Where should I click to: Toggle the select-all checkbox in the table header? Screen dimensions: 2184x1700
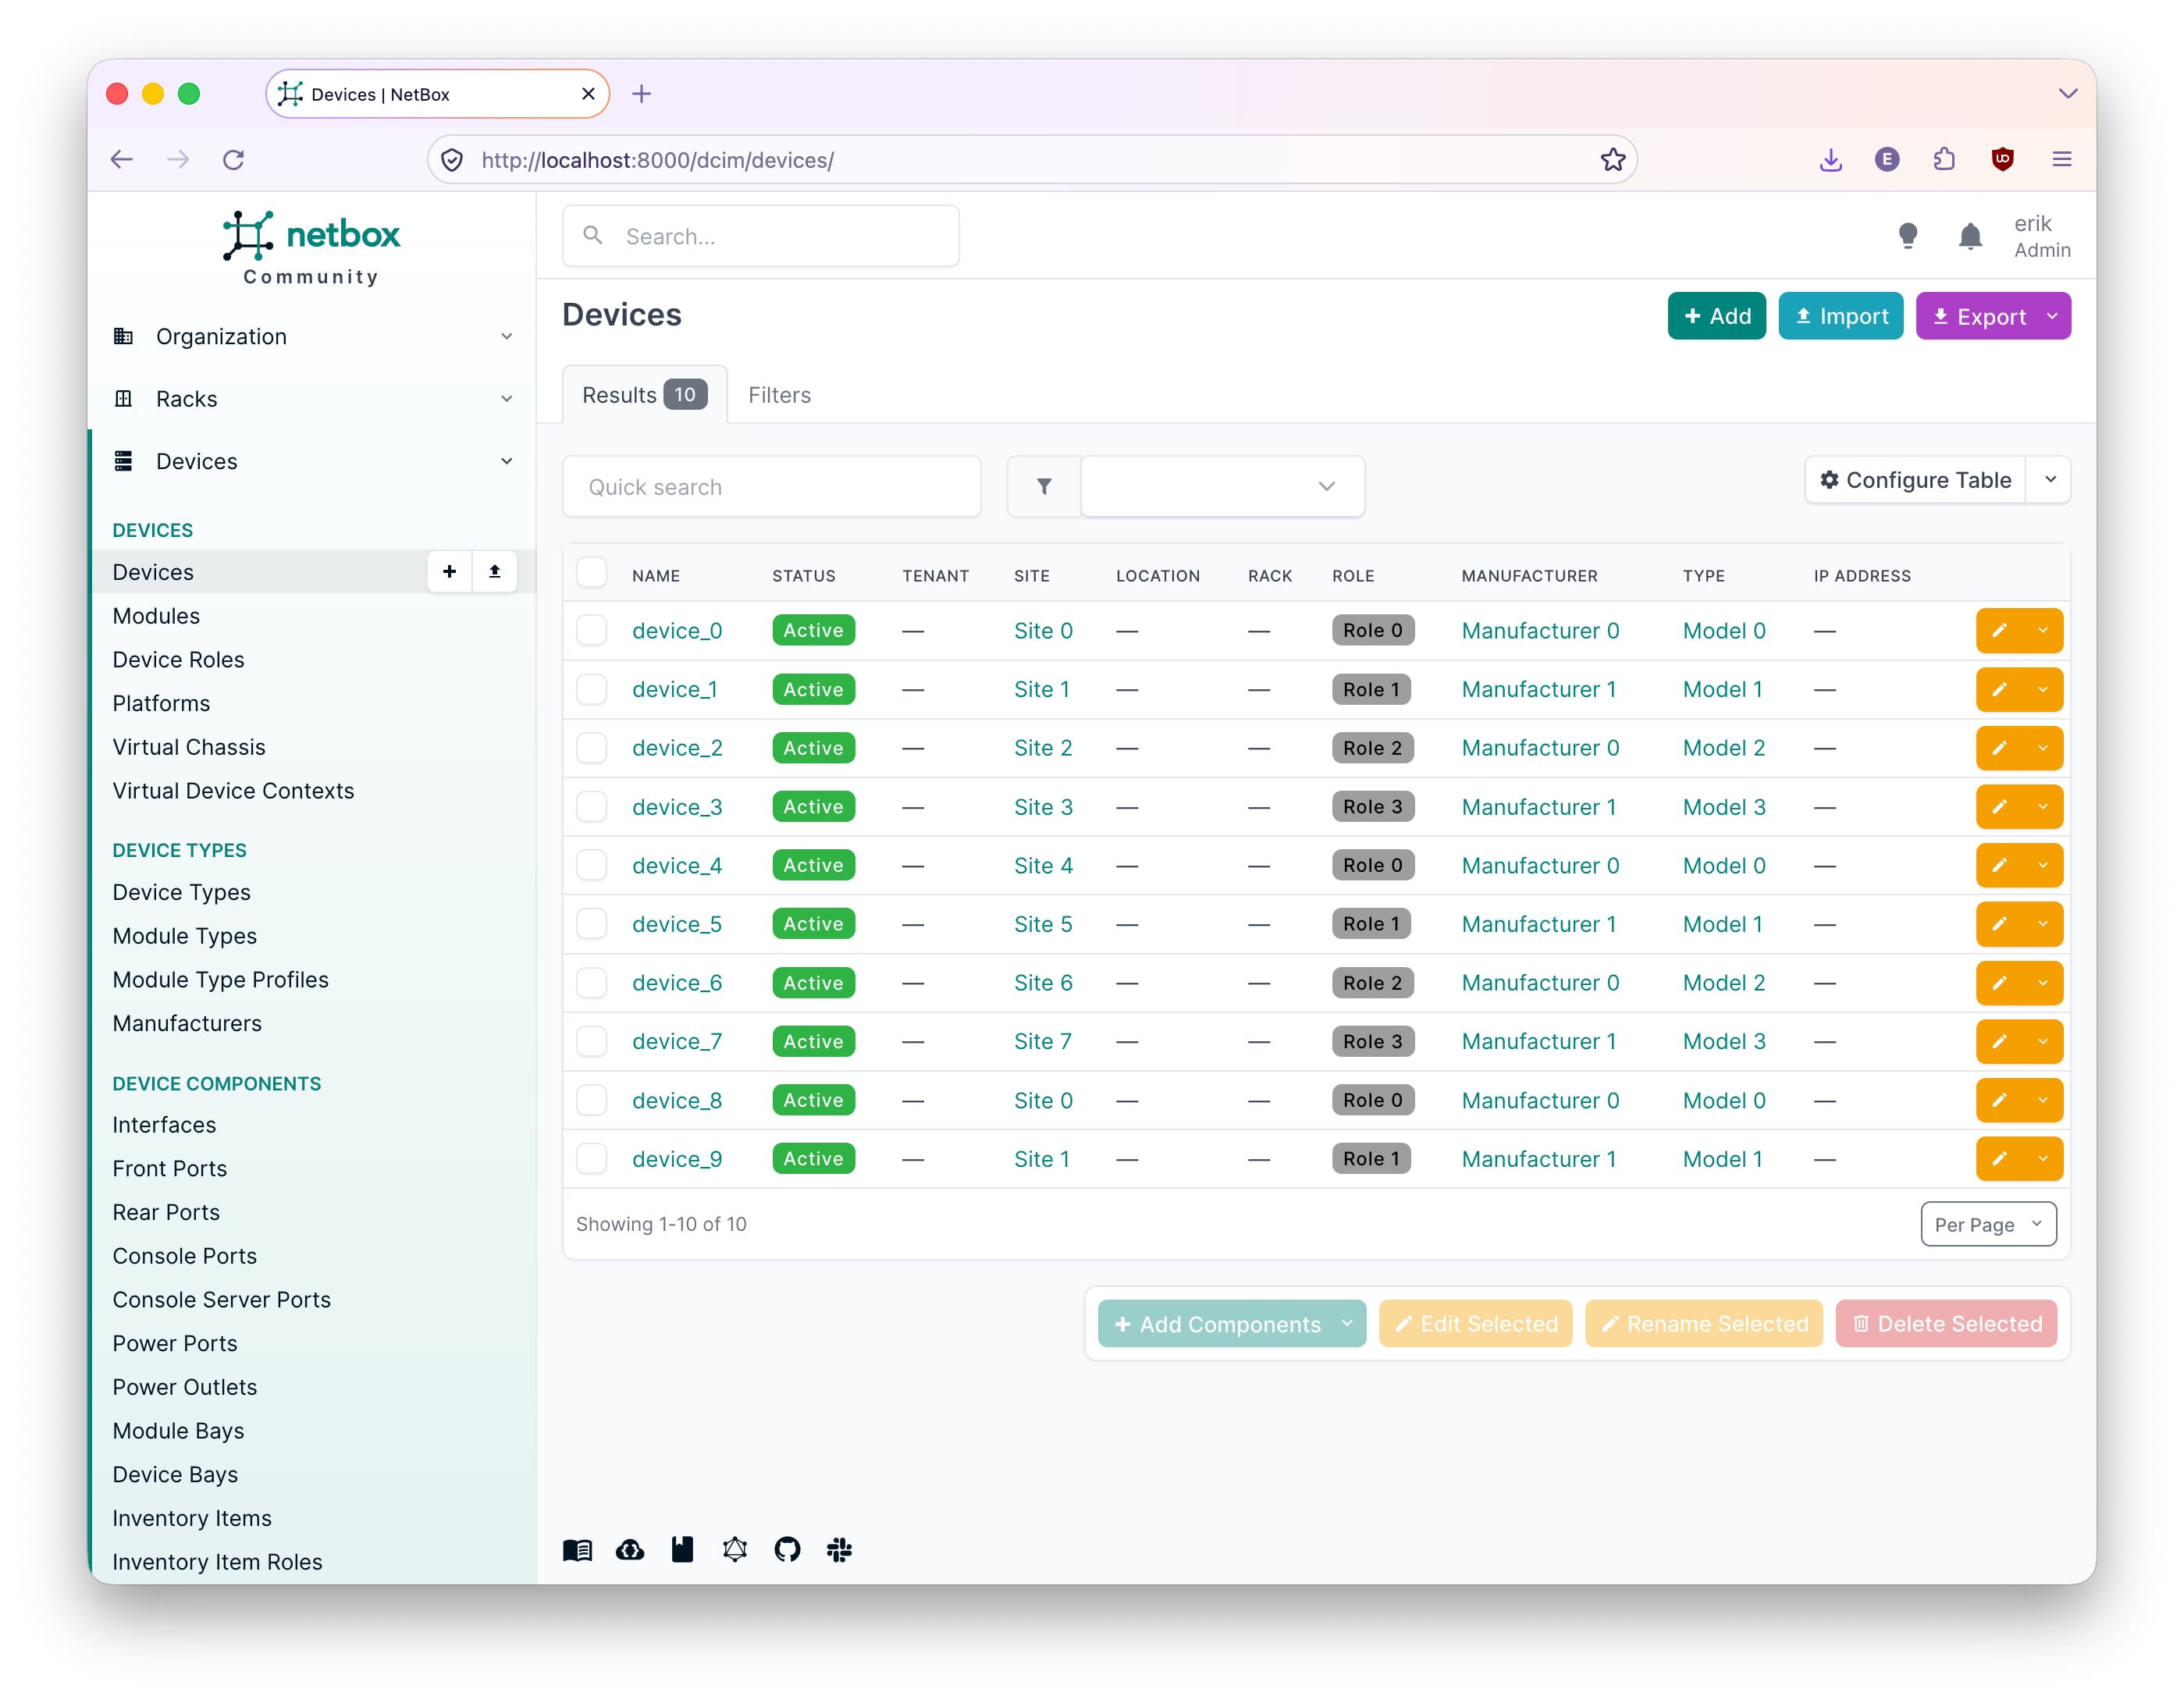[x=592, y=573]
